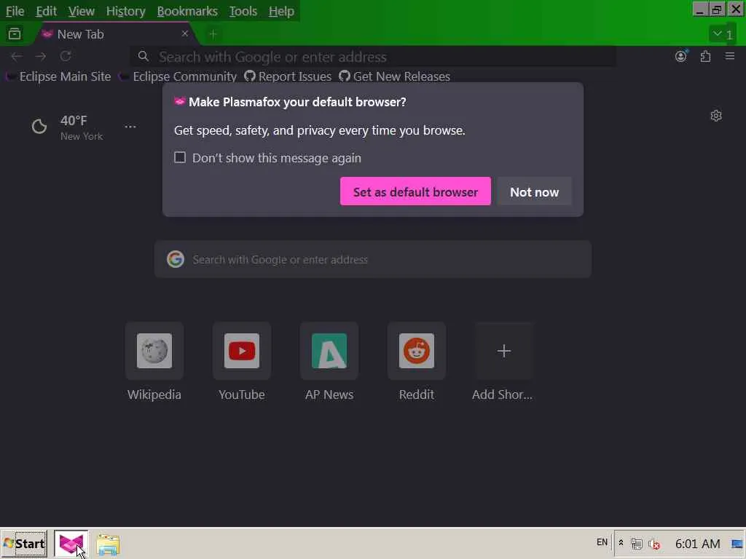746x559 pixels.
Task: Expand the list all tabs dropdown
Action: [722, 34]
